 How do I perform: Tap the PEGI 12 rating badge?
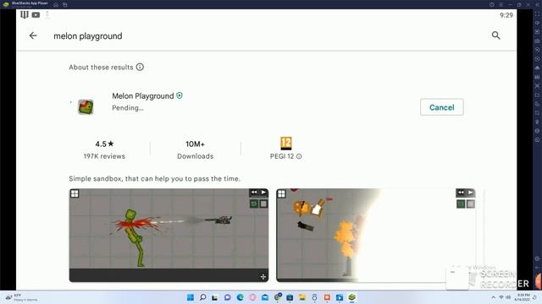pos(286,143)
